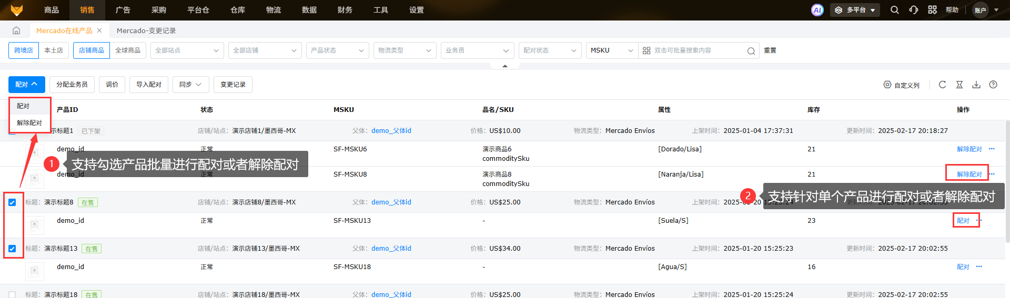Viewport: 1010px width, 298px height.
Task: Refresh the product list
Action: click(942, 85)
